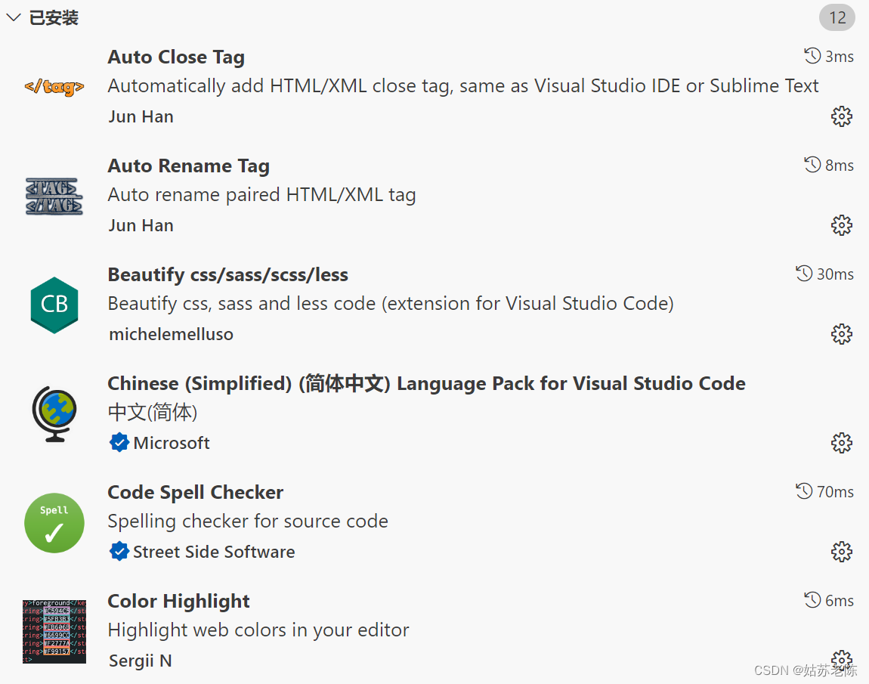Collapse the 已安装 section chevron

click(x=14, y=17)
